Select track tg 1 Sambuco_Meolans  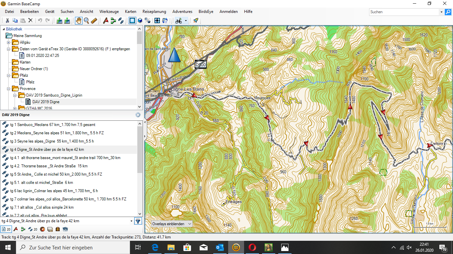[69, 125]
